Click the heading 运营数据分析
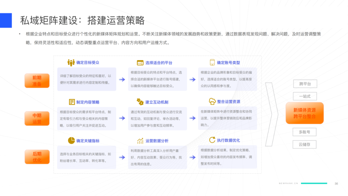This screenshot has width=348, height=196. pyautogui.click(x=157, y=141)
